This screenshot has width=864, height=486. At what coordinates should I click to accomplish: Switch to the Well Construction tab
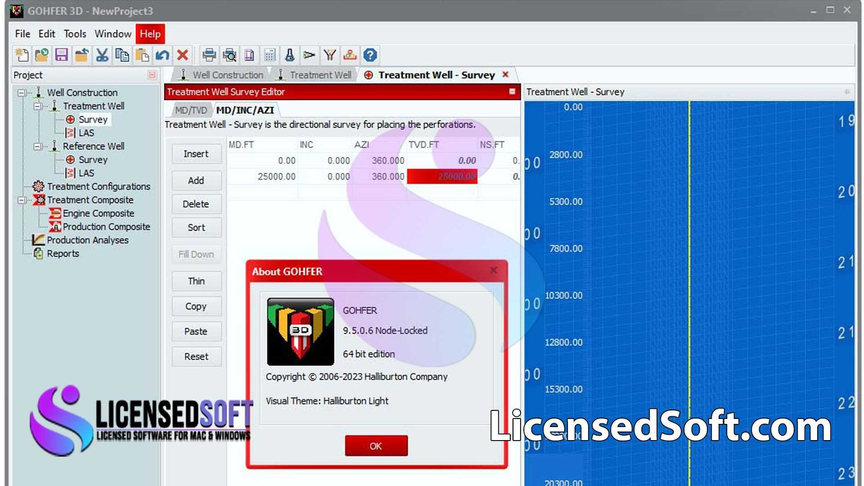coord(221,75)
